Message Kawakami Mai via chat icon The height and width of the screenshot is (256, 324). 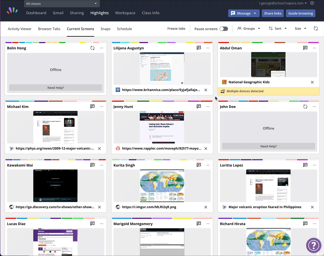[x=92, y=165]
